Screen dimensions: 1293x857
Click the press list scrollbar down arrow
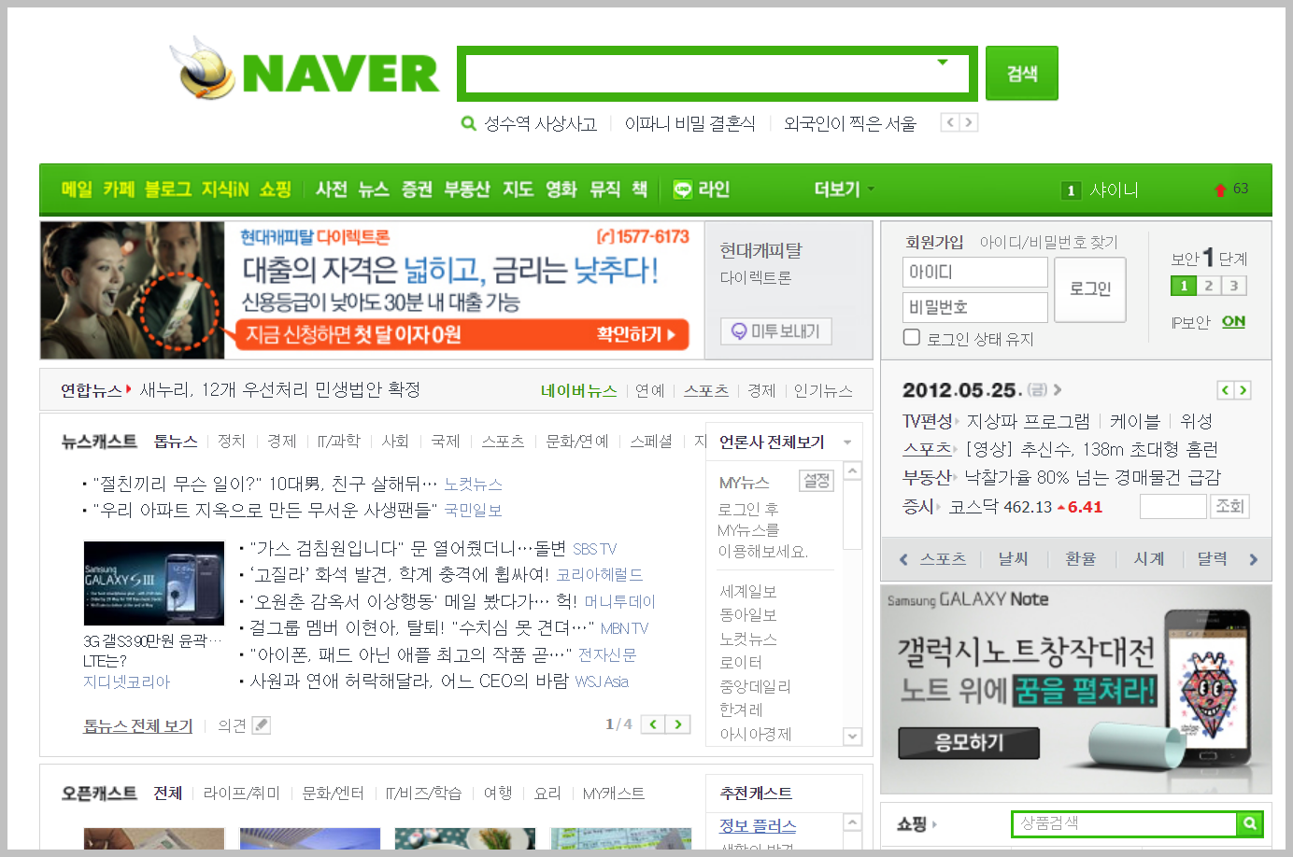852,737
